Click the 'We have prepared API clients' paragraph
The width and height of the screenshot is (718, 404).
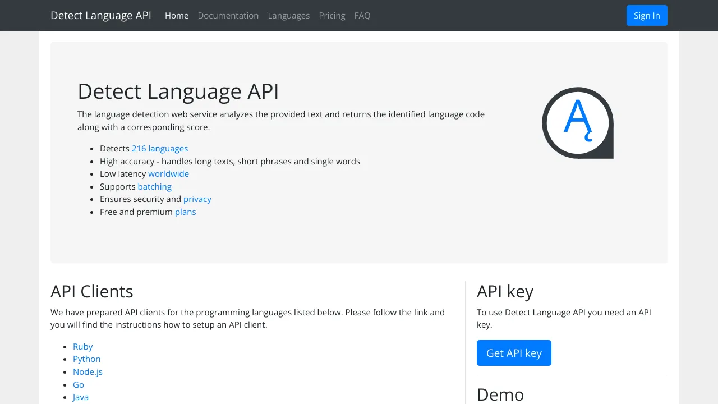pyautogui.click(x=248, y=319)
